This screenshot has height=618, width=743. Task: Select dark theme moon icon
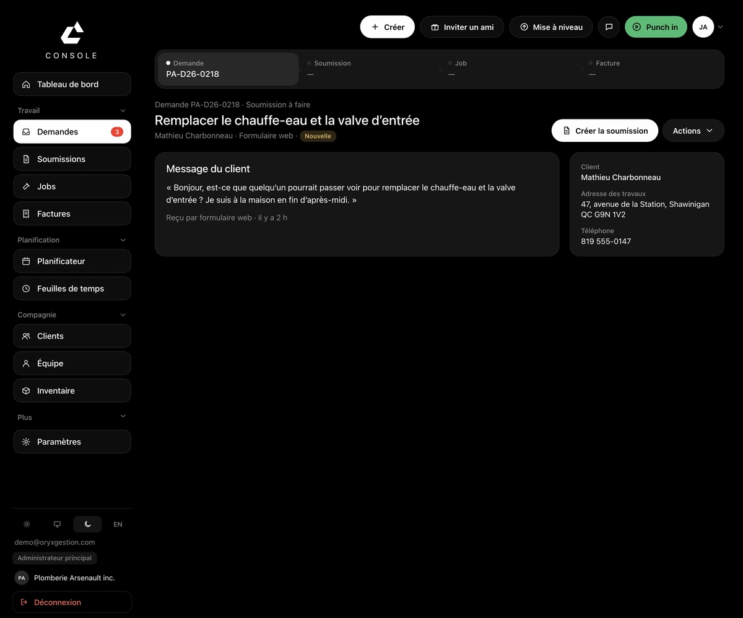point(87,524)
